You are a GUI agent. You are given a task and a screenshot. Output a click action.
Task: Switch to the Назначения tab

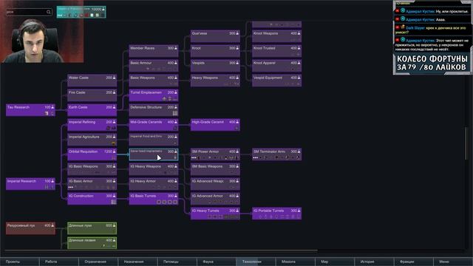(x=137, y=262)
